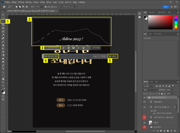This screenshot has height=133, width=180.
Task: Select the Crop tool
Action: click(x=3, y=28)
